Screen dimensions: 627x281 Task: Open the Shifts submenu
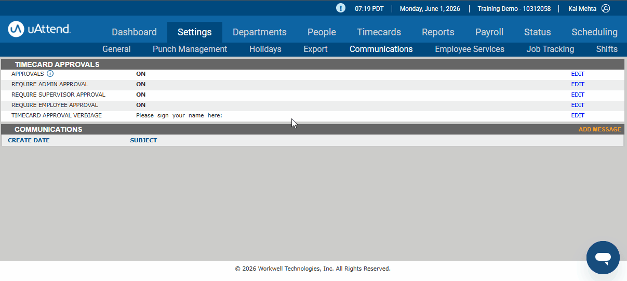click(x=607, y=49)
